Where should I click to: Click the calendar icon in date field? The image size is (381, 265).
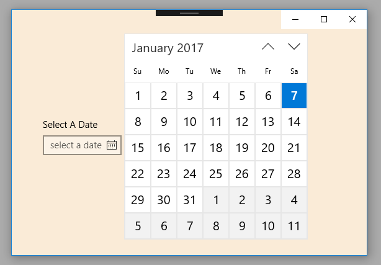coord(112,145)
